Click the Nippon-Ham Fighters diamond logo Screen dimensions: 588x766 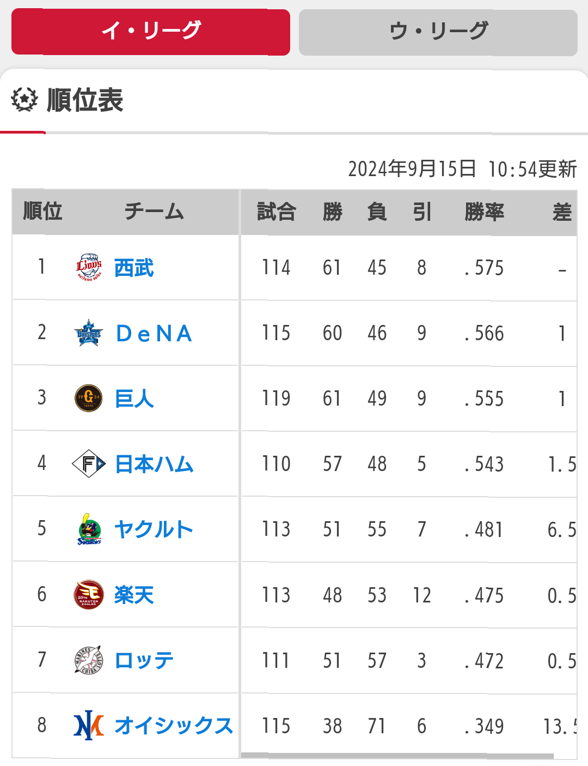tap(89, 464)
